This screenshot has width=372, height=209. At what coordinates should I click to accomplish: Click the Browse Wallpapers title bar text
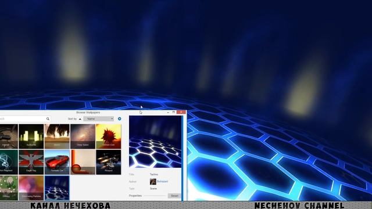pyautogui.click(x=88, y=112)
